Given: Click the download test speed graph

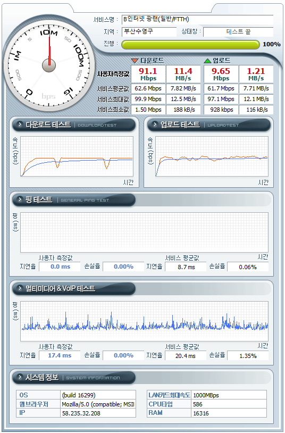Looking at the screenshot, I should pos(77,156).
